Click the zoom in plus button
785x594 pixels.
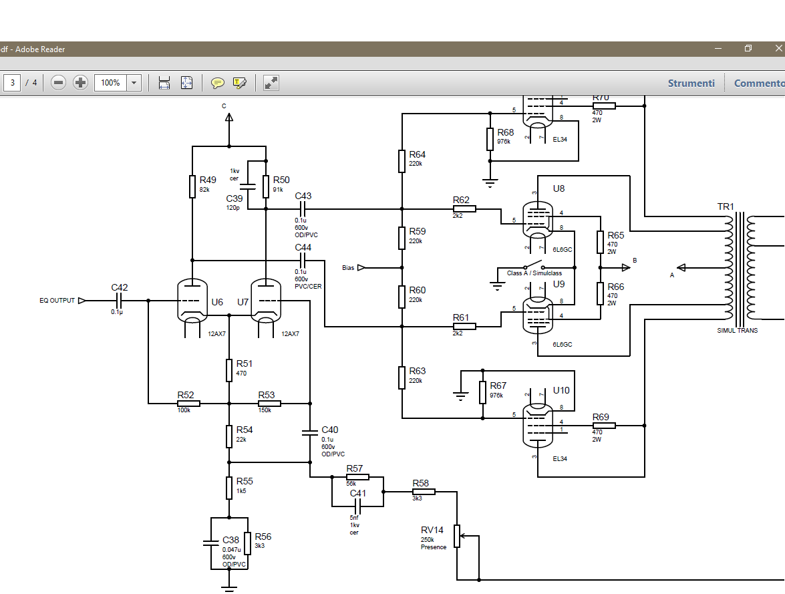tap(80, 83)
